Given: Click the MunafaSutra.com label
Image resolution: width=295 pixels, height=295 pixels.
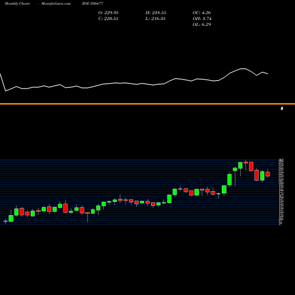Looking at the screenshot, I should point(56,4).
